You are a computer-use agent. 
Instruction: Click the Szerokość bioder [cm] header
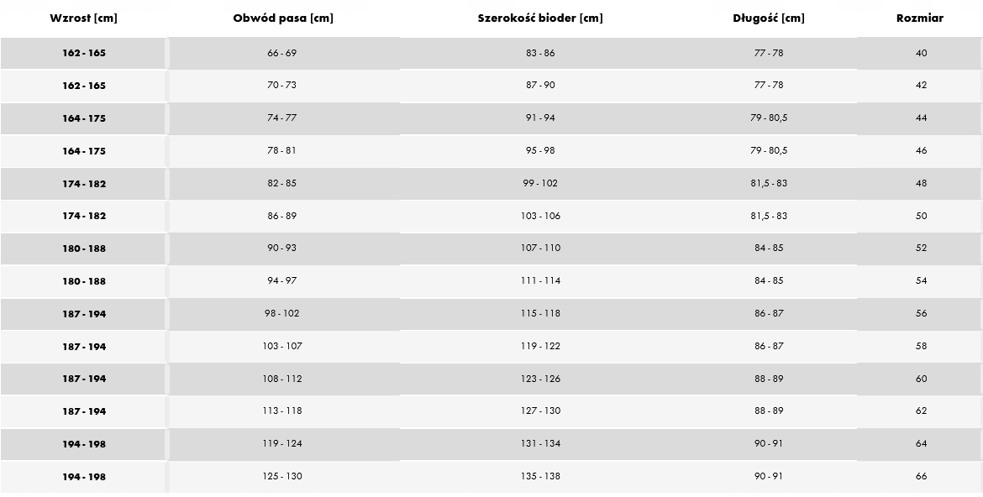[540, 18]
